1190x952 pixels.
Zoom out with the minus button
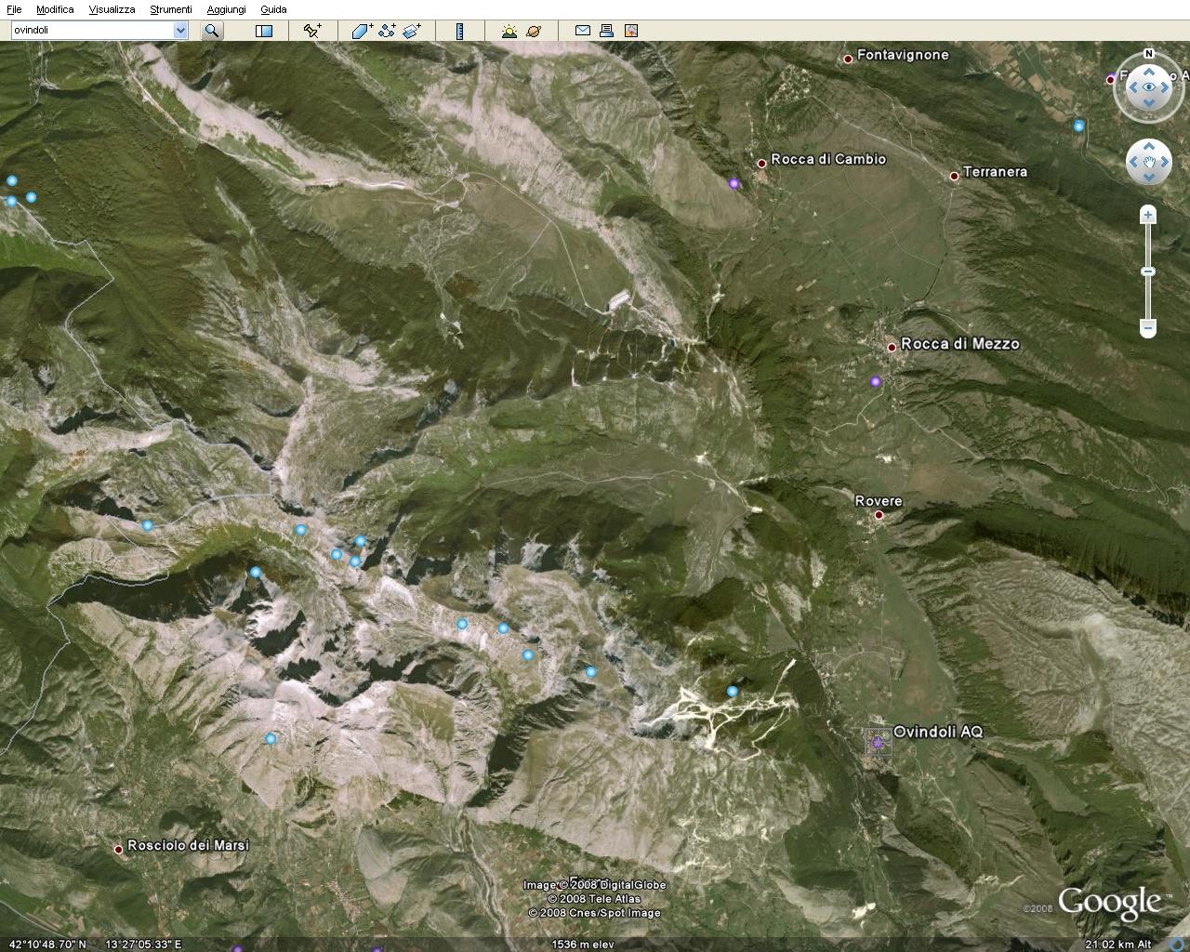click(x=1148, y=327)
